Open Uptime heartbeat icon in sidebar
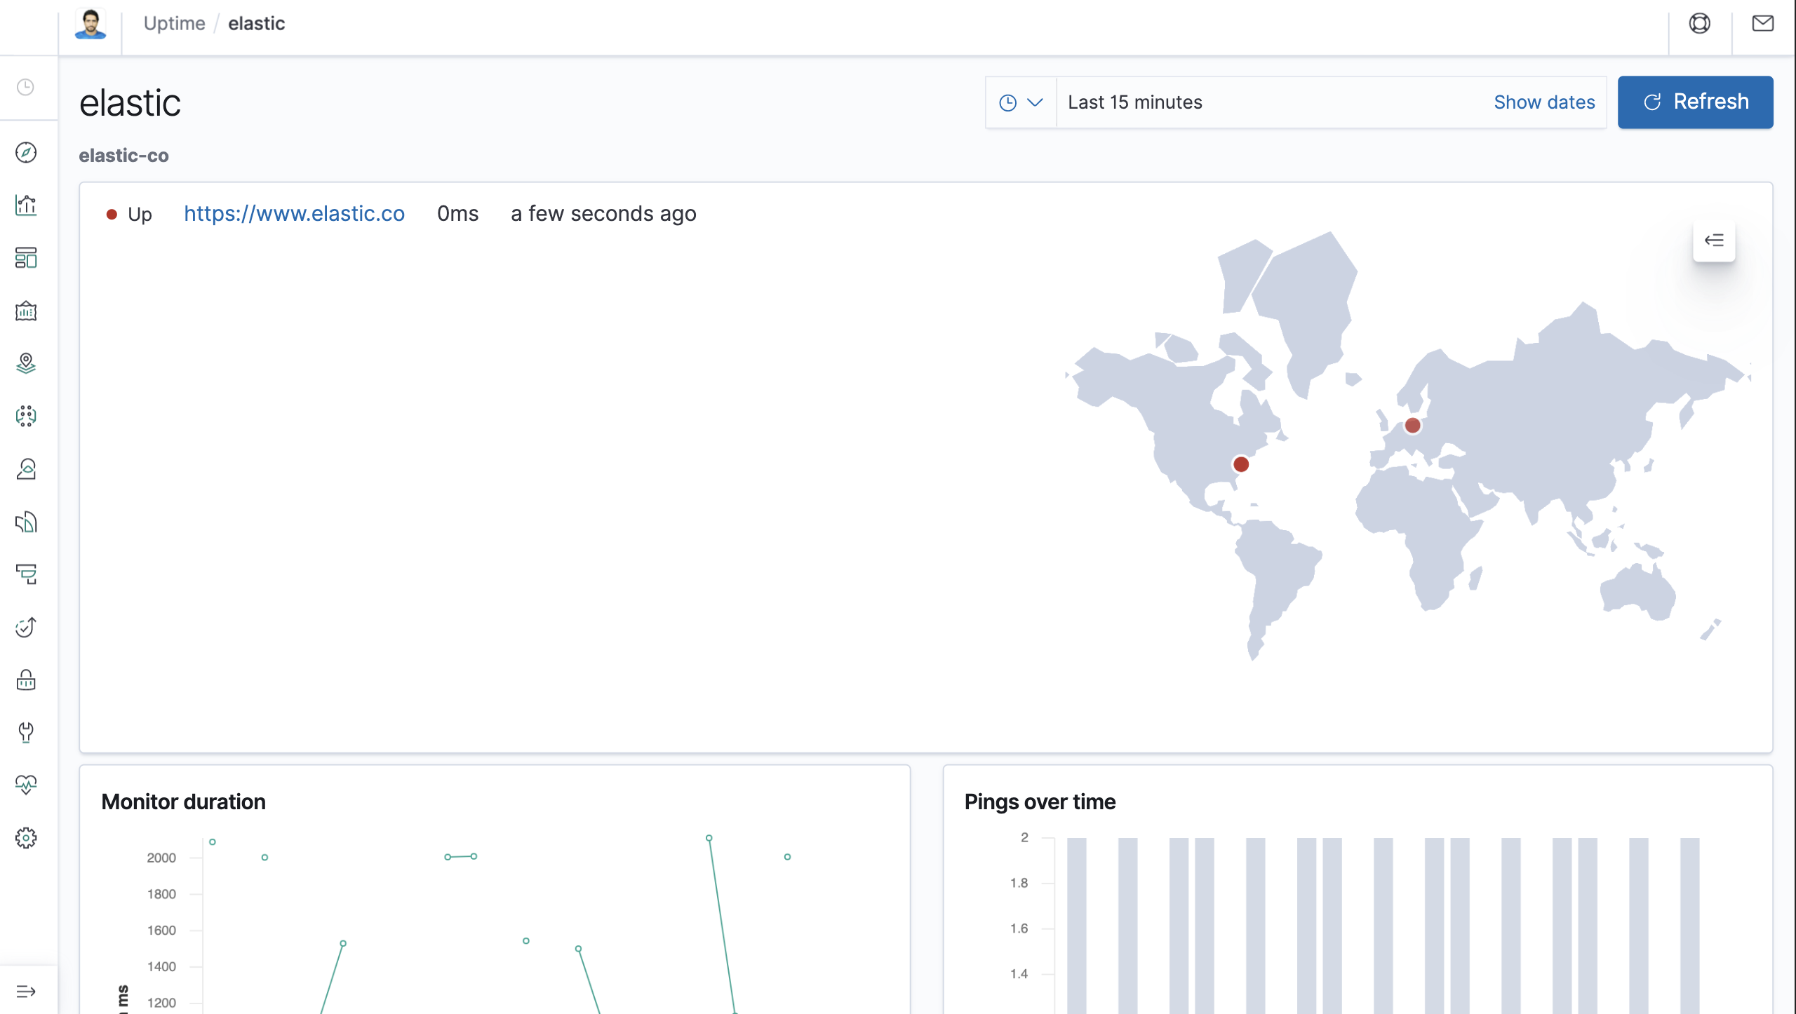This screenshot has height=1014, width=1796. click(x=26, y=785)
